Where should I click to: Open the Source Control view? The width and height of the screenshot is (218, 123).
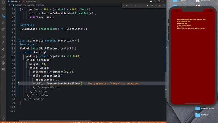[3, 16]
